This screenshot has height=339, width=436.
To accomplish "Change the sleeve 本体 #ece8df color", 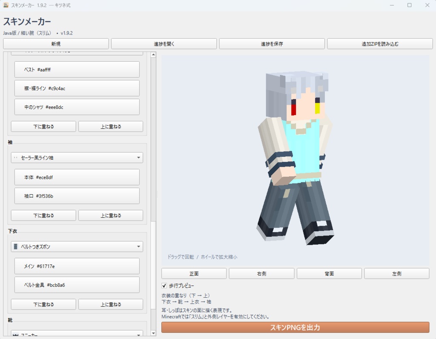I will point(77,177).
